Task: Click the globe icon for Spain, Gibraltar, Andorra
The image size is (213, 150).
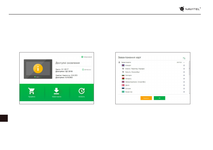Action: point(123,69)
